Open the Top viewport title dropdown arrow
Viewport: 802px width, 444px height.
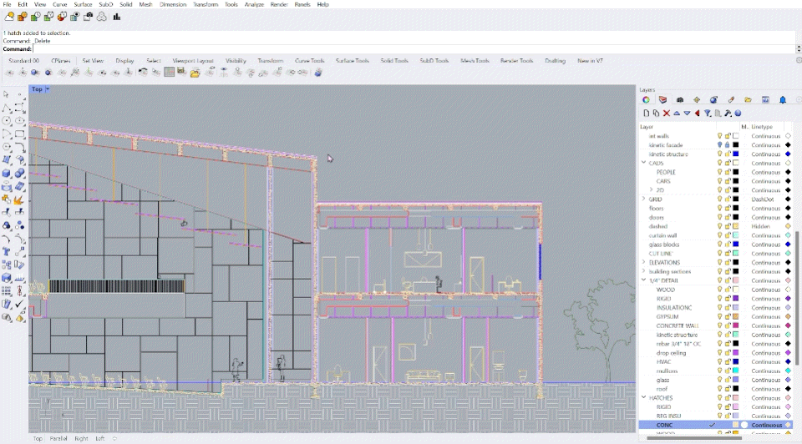48,89
